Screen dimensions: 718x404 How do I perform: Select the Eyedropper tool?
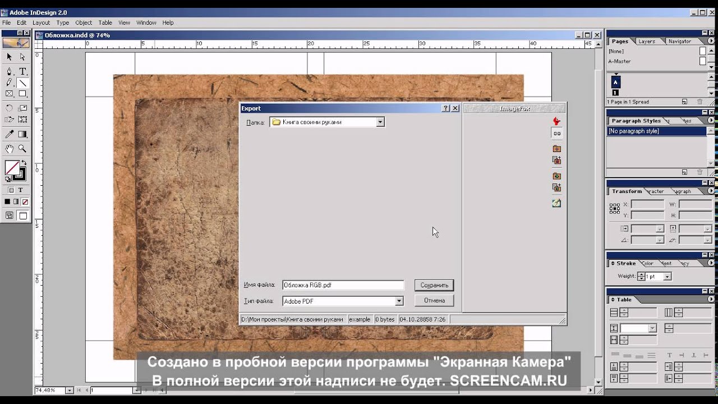click(x=9, y=134)
